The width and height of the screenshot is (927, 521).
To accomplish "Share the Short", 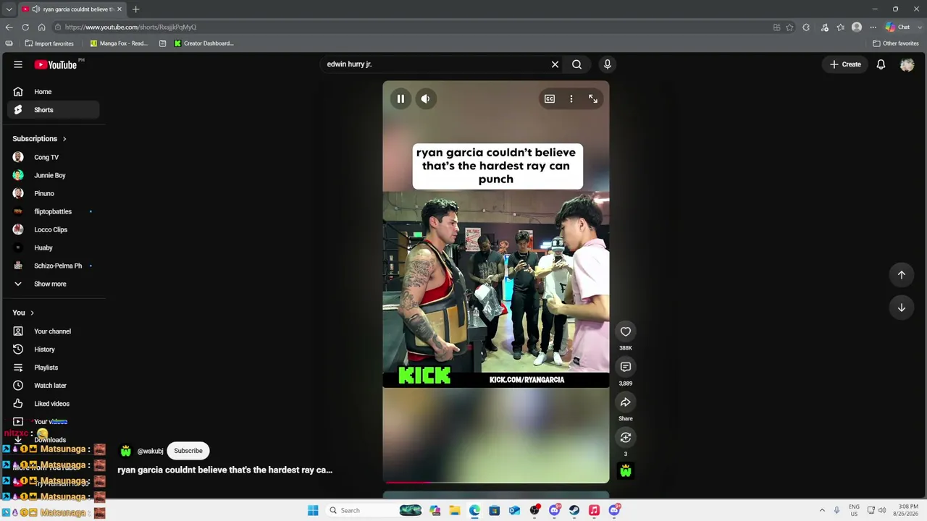I will pyautogui.click(x=626, y=402).
